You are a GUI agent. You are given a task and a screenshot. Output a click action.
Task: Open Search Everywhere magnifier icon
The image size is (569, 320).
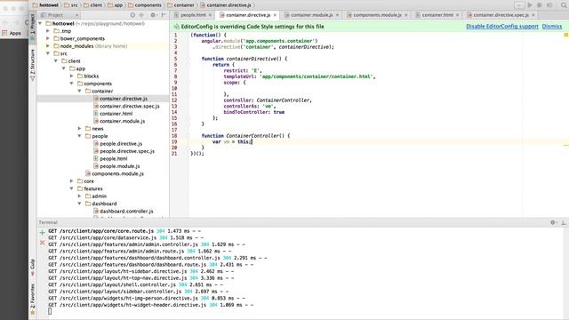(x=564, y=5)
